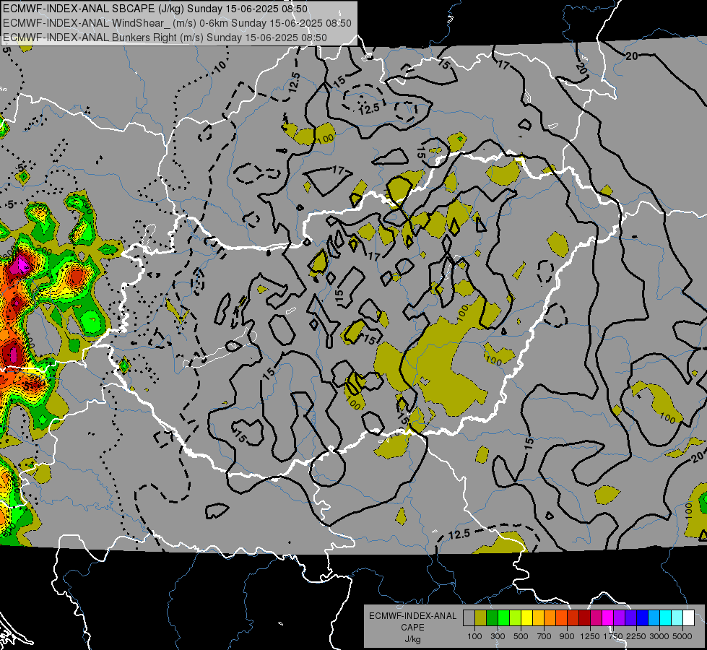707x650 pixels.
Task: Click the cyan legend swatch
Action: pos(666,617)
